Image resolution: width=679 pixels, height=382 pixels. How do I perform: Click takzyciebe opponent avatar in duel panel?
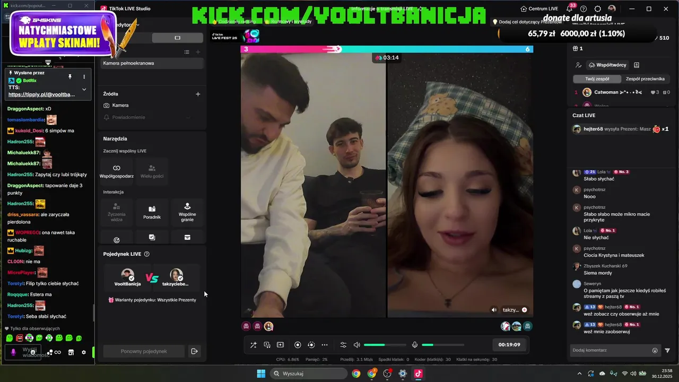(176, 275)
